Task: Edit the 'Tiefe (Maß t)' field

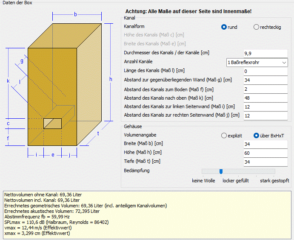Action: pos(265,162)
